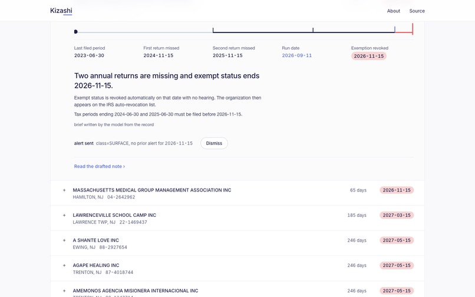
Task: Dismiss the sent alert
Action: (214, 143)
